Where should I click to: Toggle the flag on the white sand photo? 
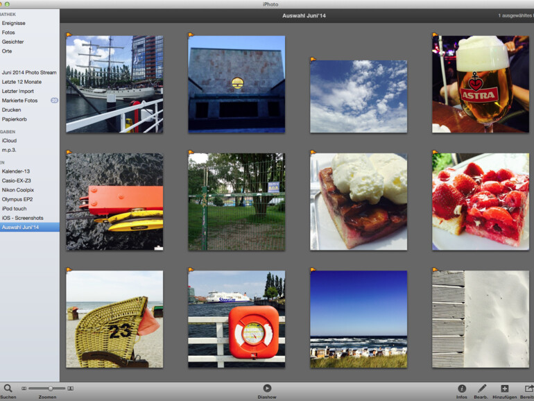pyautogui.click(x=435, y=270)
